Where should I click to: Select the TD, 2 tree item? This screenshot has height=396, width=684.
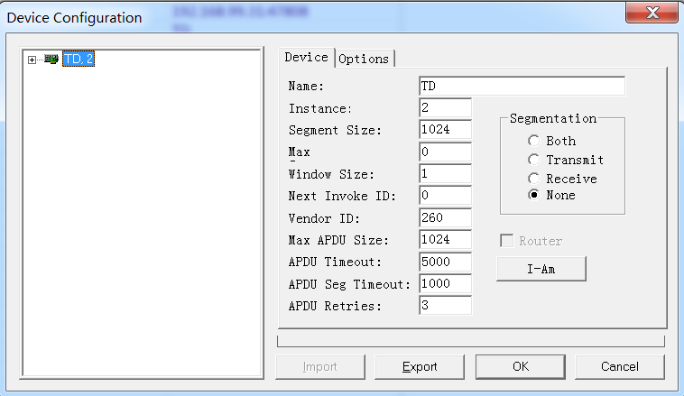[x=79, y=59]
